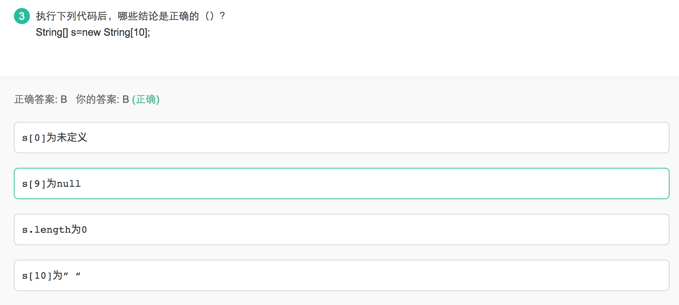
Task: Click the 你的答案: B label
Action: coord(103,99)
